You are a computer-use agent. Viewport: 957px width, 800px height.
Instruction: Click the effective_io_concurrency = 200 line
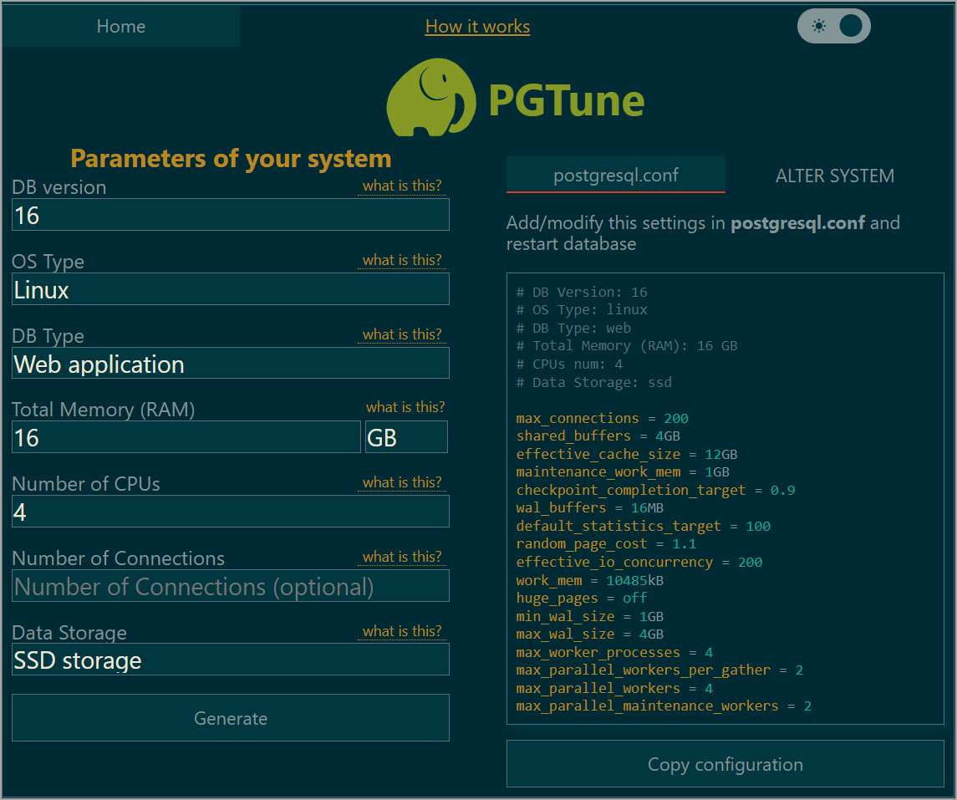click(639, 562)
